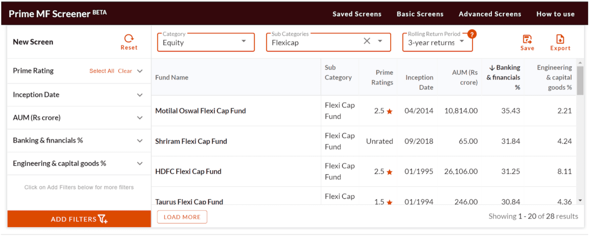Open the How to use page

tap(555, 14)
